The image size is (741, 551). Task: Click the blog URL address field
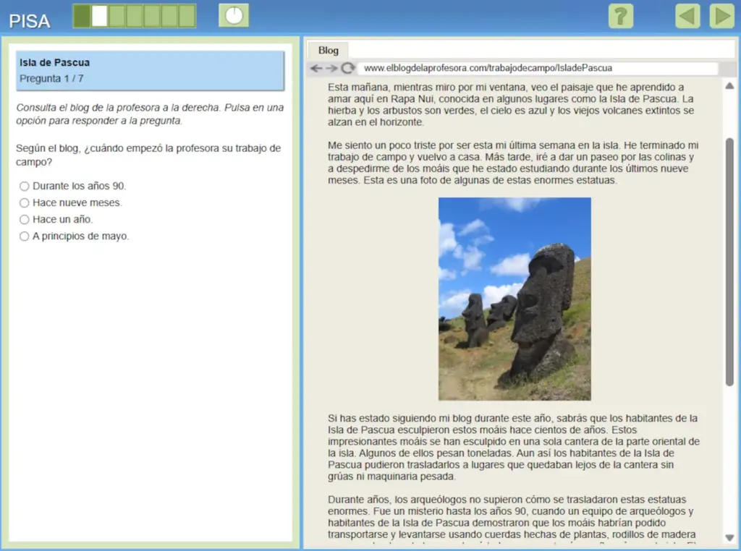[x=538, y=68]
